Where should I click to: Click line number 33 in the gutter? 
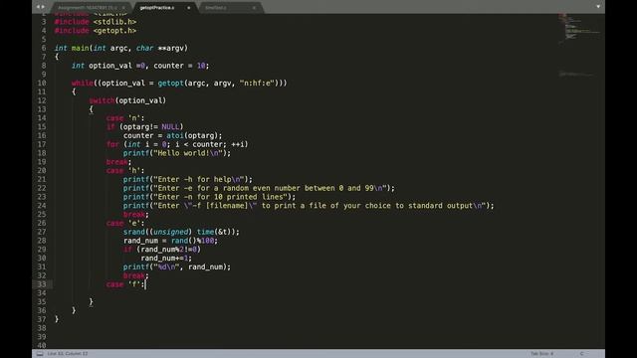[x=42, y=284]
